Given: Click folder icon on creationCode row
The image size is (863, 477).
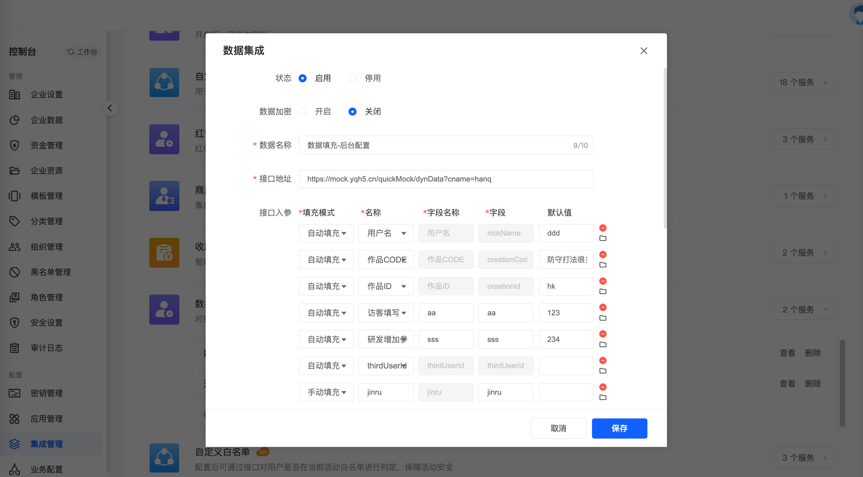Looking at the screenshot, I should point(602,265).
